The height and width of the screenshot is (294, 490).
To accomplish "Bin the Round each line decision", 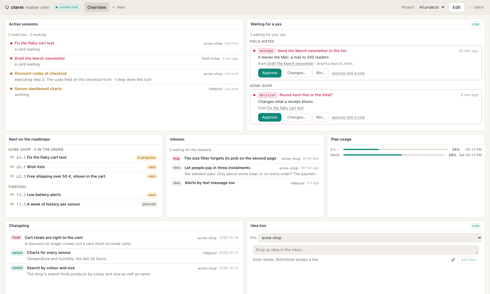I will (x=321, y=117).
